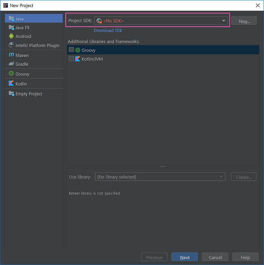264x265 pixels.
Task: Click the Create... library button
Action: pyautogui.click(x=244, y=177)
